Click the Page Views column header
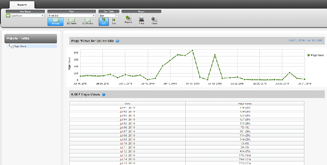The height and width of the screenshot is (165, 327). (245, 103)
